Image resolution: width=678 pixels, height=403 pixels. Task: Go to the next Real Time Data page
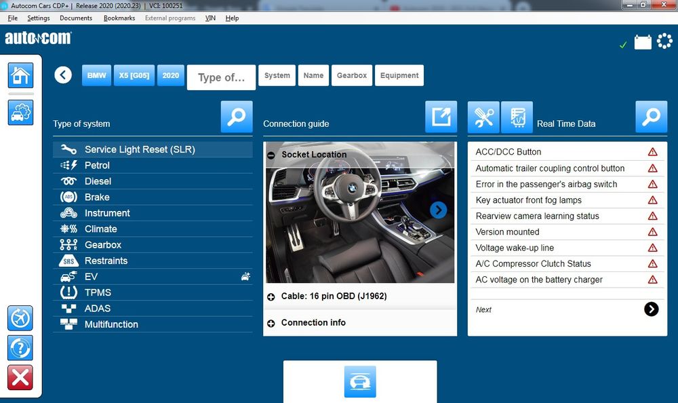pyautogui.click(x=651, y=309)
